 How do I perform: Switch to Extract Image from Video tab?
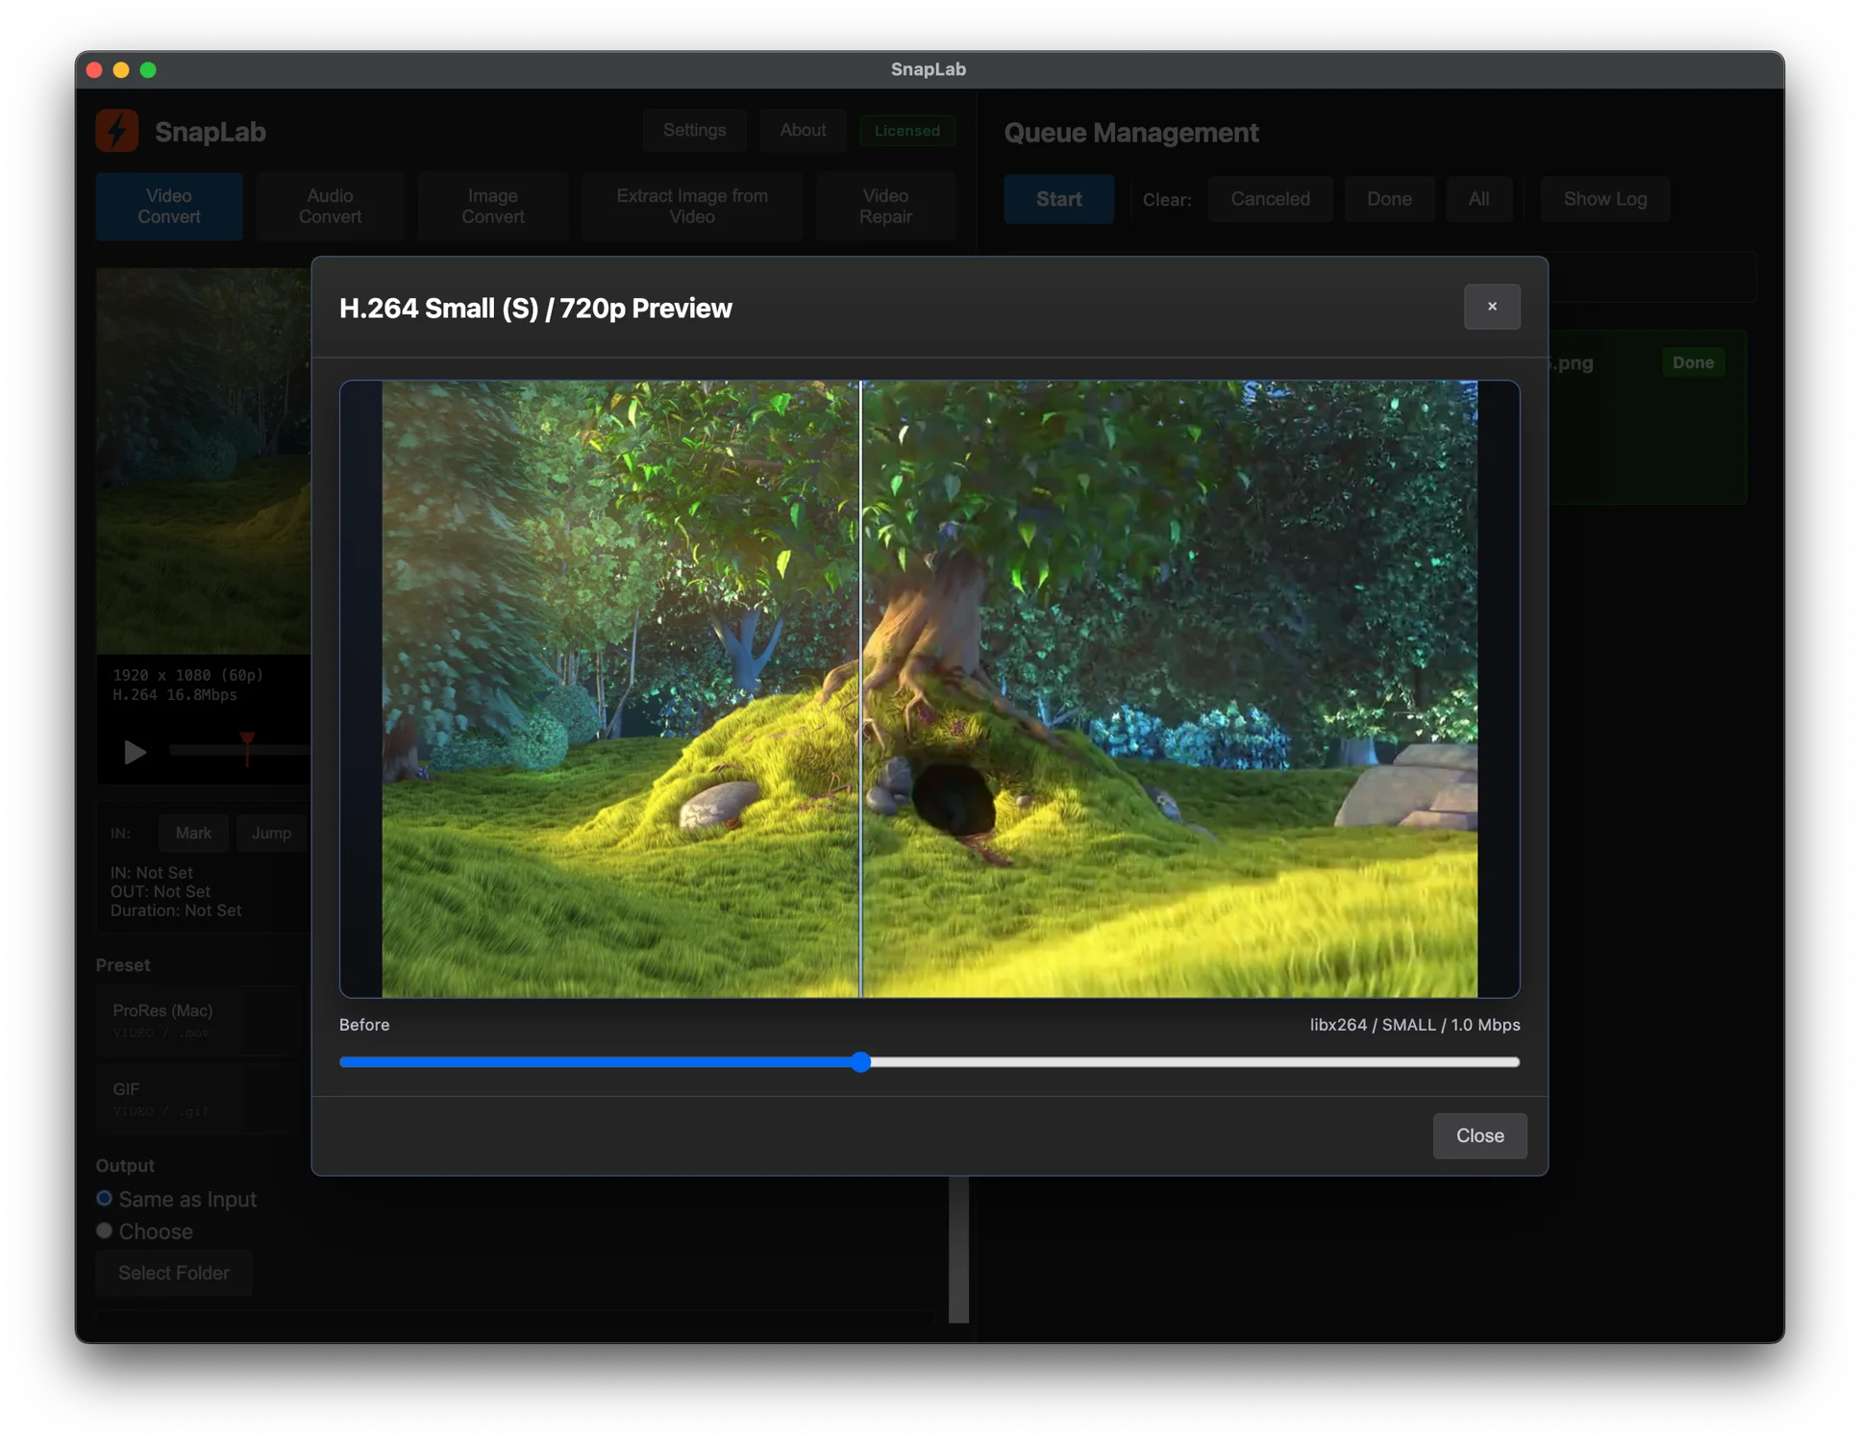(x=692, y=206)
